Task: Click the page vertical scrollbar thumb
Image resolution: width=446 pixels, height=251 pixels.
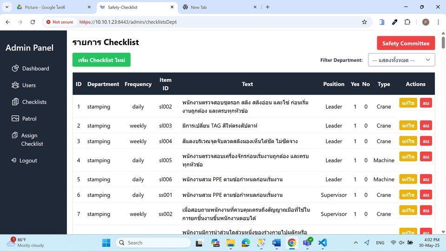Action: pos(443,42)
